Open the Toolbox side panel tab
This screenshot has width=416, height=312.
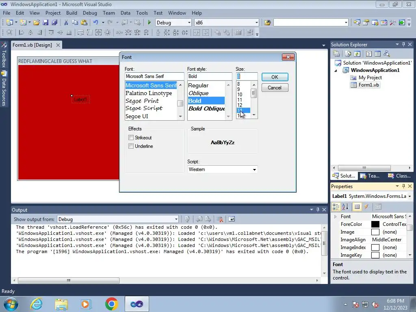pyautogui.click(x=4, y=55)
